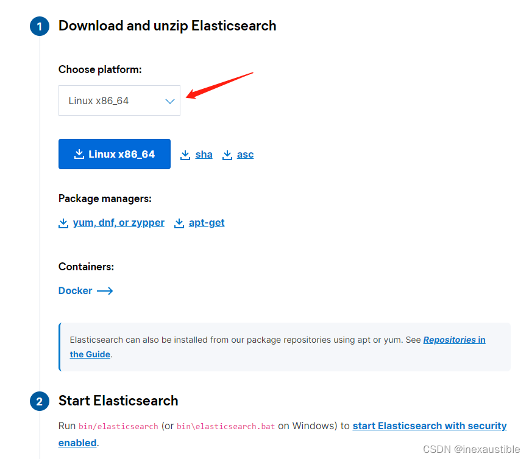Click the download icon beside yum, dnf, or zypper
This screenshot has height=459, width=529.
point(64,223)
